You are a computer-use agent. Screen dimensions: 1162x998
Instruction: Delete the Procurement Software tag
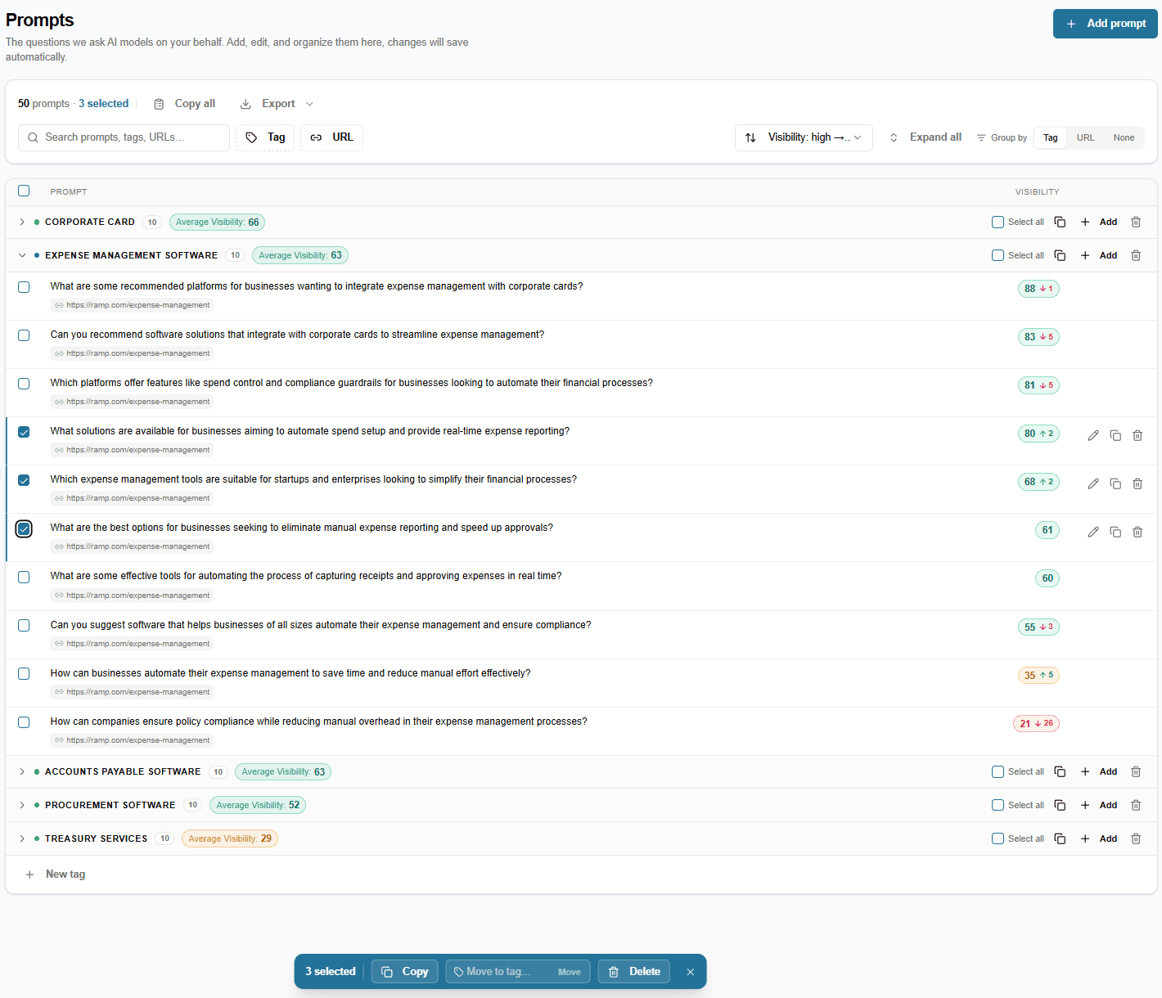pyautogui.click(x=1136, y=805)
